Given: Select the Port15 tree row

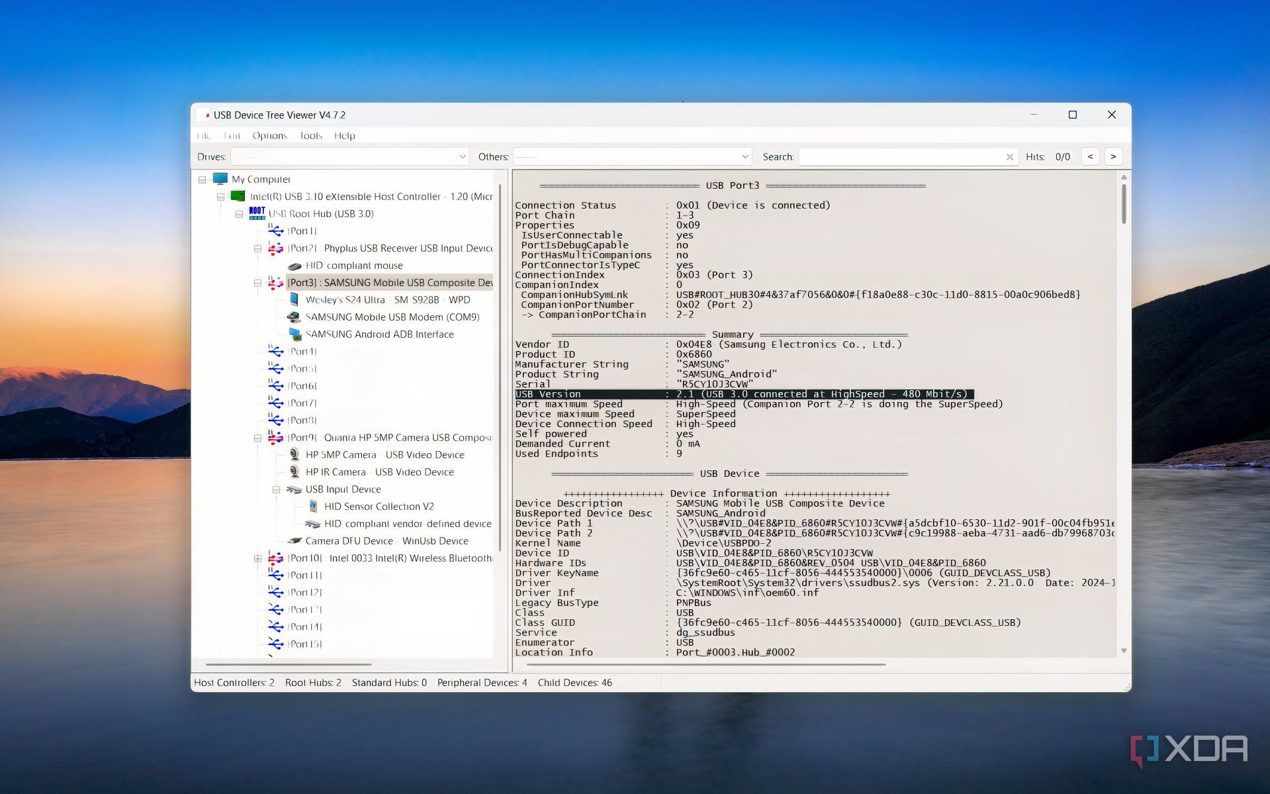Looking at the screenshot, I should (x=305, y=644).
